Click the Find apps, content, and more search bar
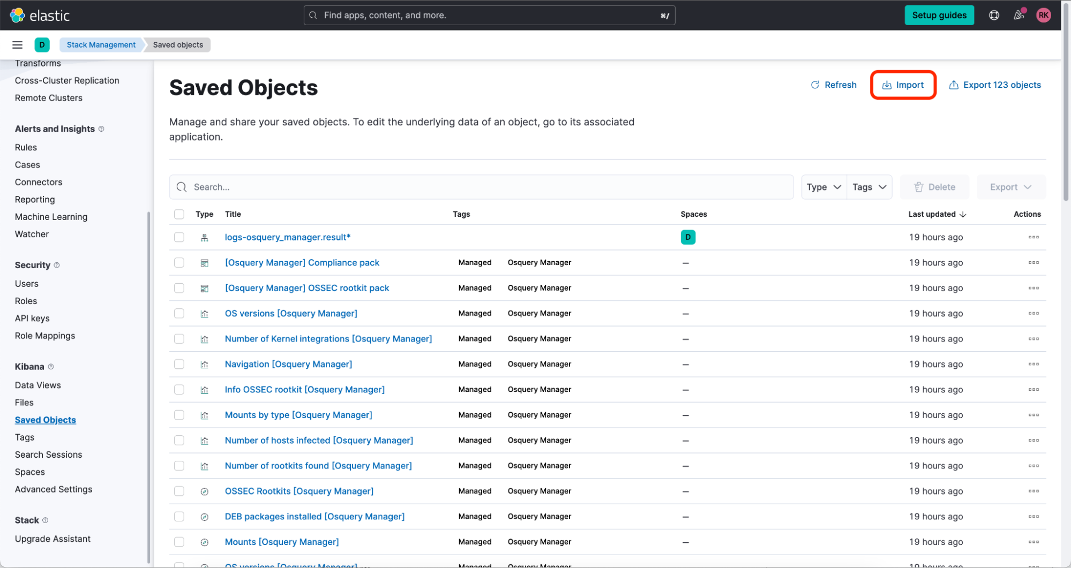 [x=489, y=16]
